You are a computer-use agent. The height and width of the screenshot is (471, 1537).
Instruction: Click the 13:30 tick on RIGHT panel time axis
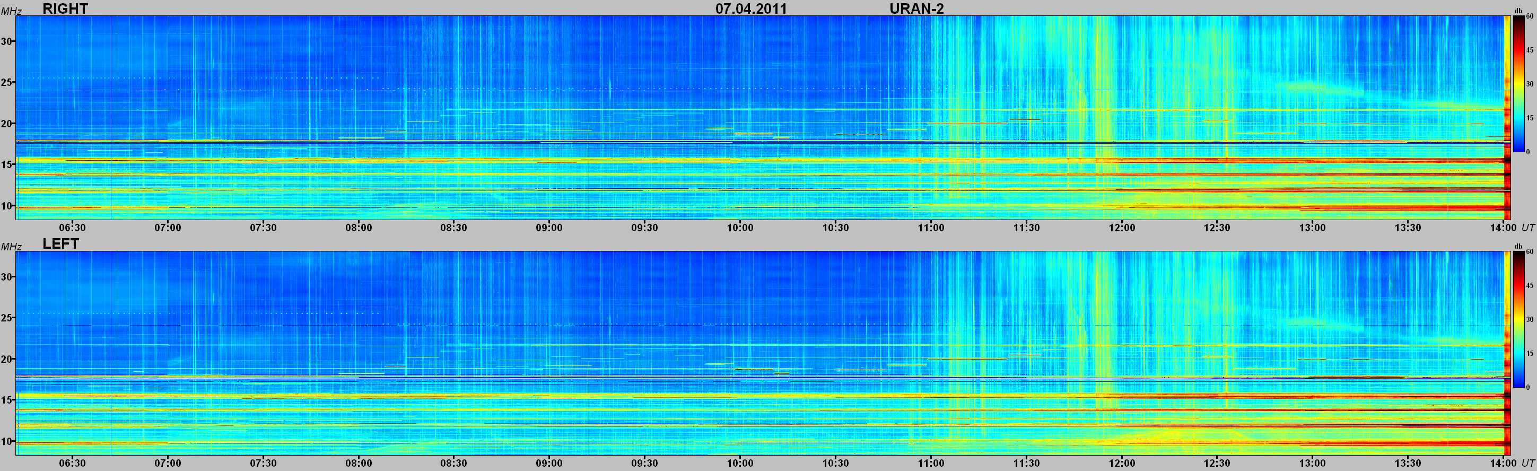point(1408,228)
